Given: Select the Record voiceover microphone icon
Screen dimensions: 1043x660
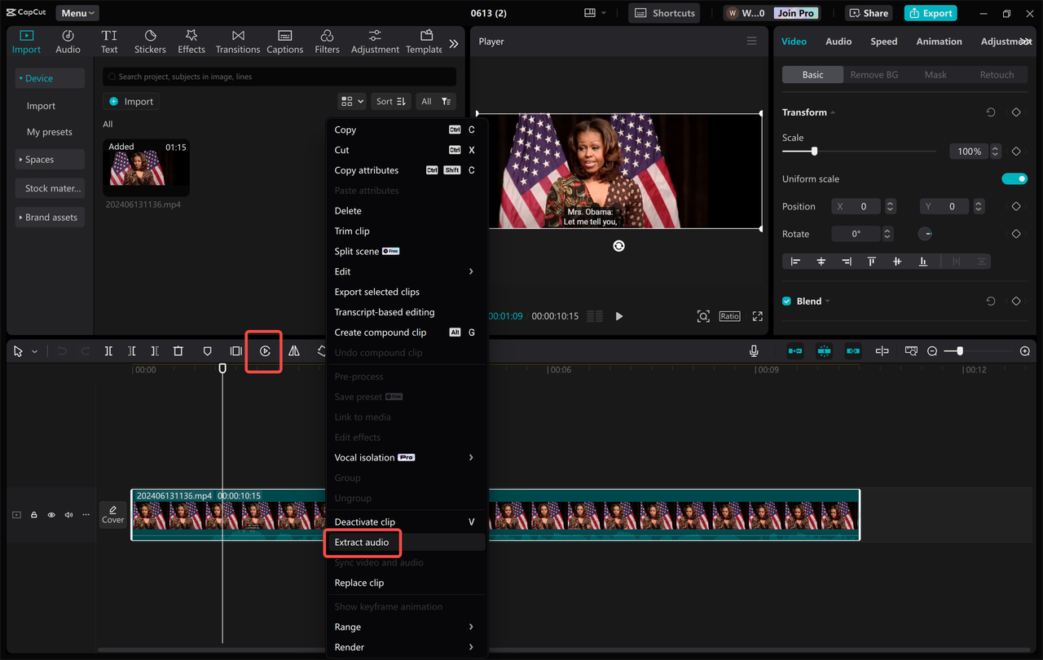Looking at the screenshot, I should click(x=754, y=350).
